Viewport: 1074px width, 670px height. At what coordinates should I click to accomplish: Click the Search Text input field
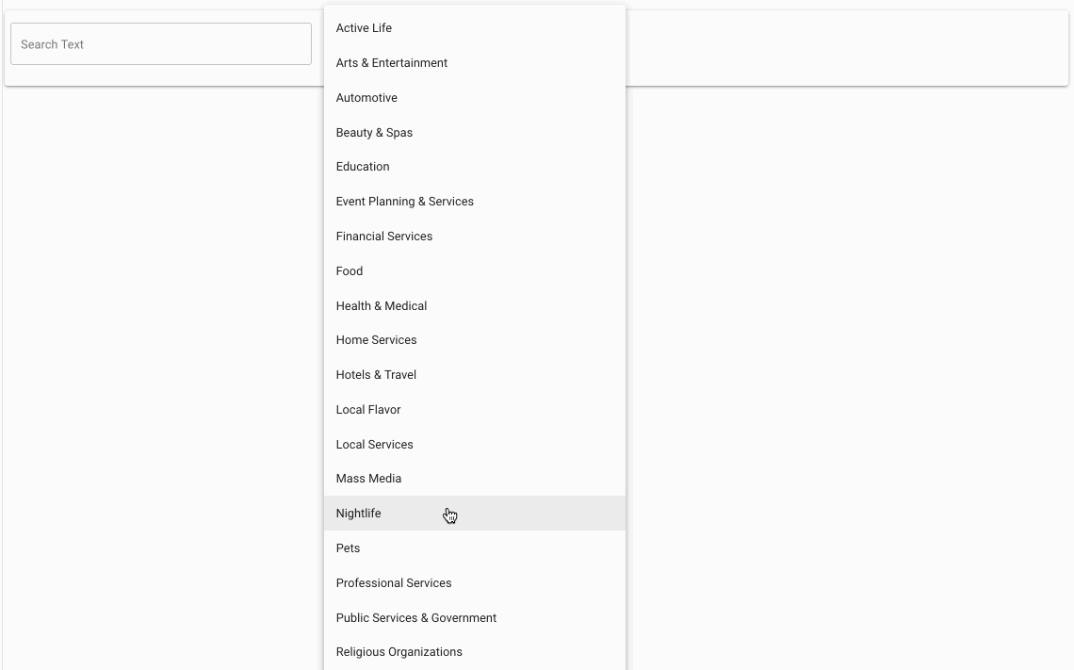[x=160, y=43]
